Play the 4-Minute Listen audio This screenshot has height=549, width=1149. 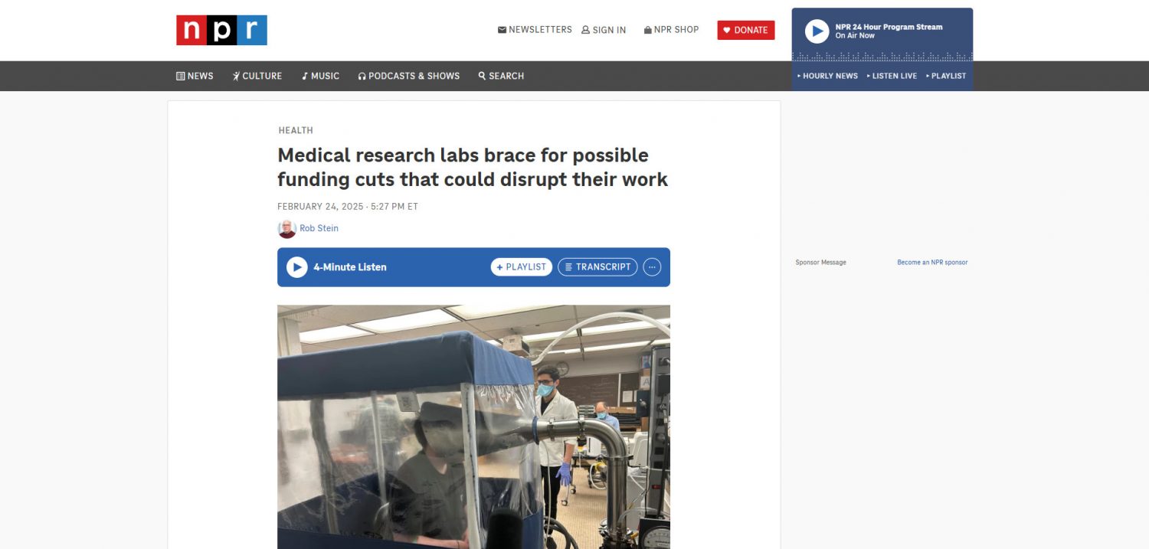[x=296, y=267]
